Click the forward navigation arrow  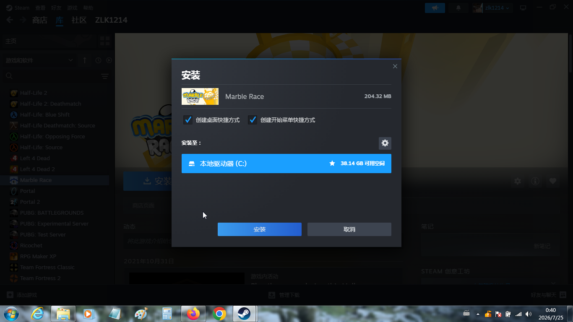point(23,20)
